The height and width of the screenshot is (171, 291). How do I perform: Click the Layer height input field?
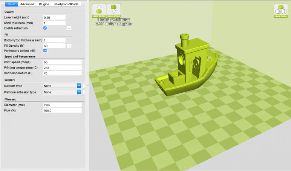coord(54,17)
